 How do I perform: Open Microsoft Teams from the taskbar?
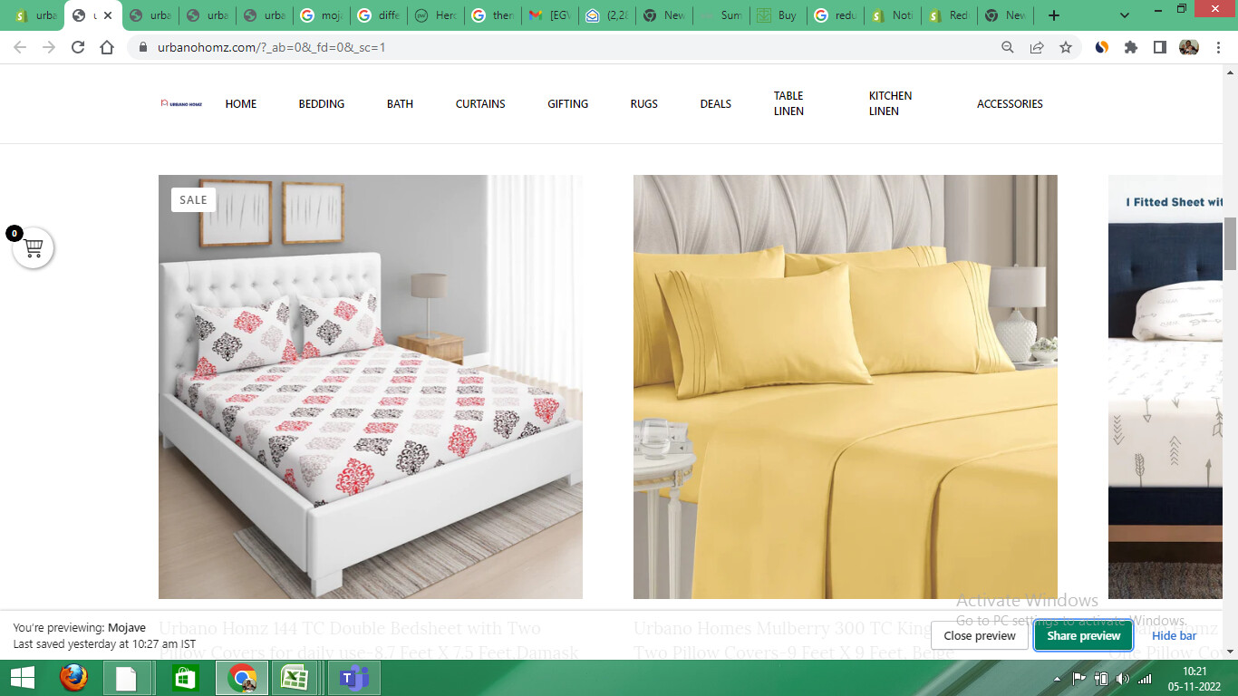(353, 678)
